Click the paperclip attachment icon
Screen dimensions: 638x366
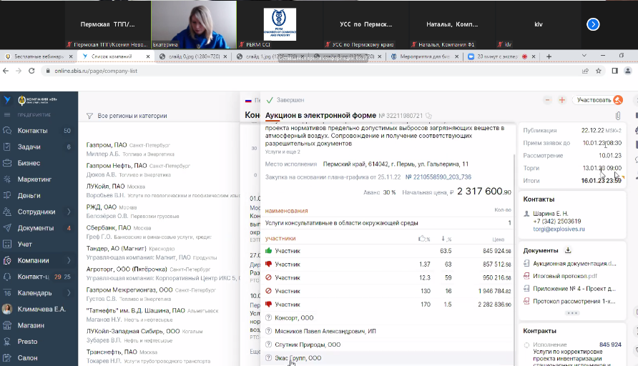[617, 115]
